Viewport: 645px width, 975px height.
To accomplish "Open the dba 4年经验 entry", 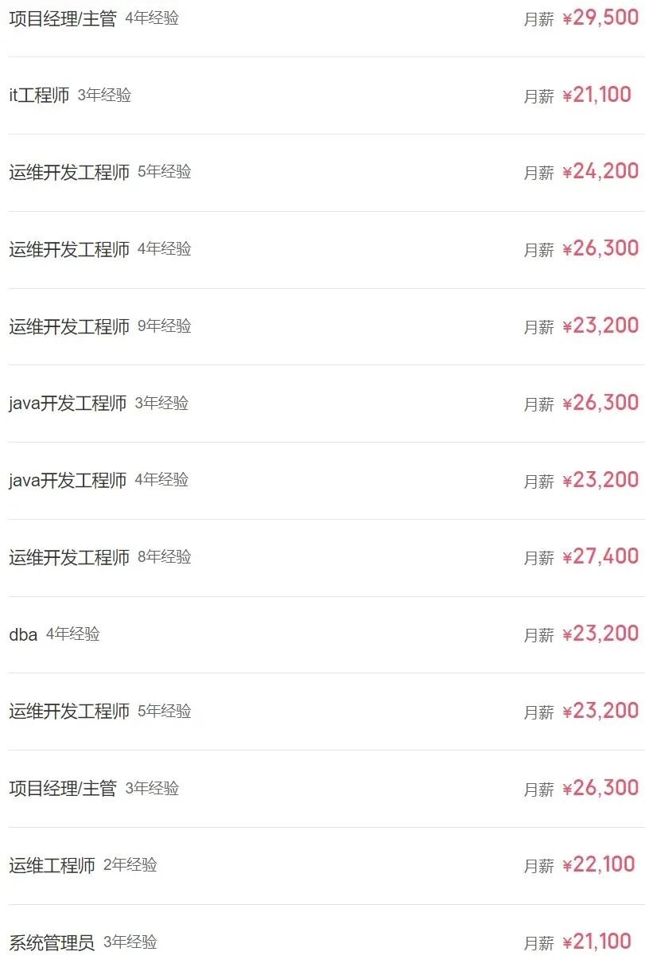I will (x=23, y=634).
